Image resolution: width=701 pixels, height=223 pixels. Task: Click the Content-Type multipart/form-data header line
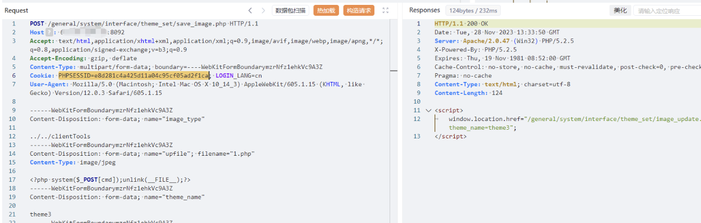pyautogui.click(x=176, y=67)
